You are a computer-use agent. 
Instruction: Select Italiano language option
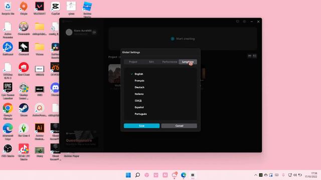tap(139, 94)
